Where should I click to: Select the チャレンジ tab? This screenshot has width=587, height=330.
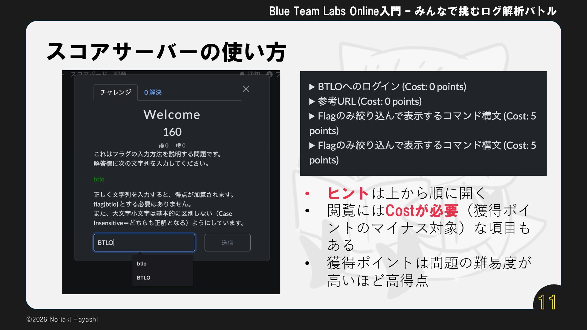[116, 92]
